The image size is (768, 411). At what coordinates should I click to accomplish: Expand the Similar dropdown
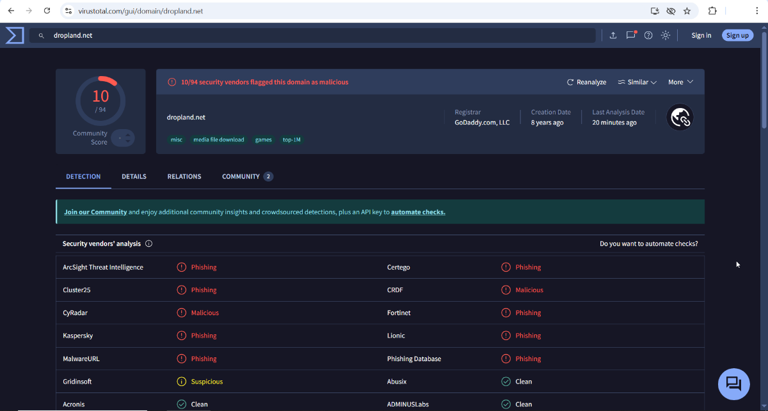pyautogui.click(x=637, y=82)
